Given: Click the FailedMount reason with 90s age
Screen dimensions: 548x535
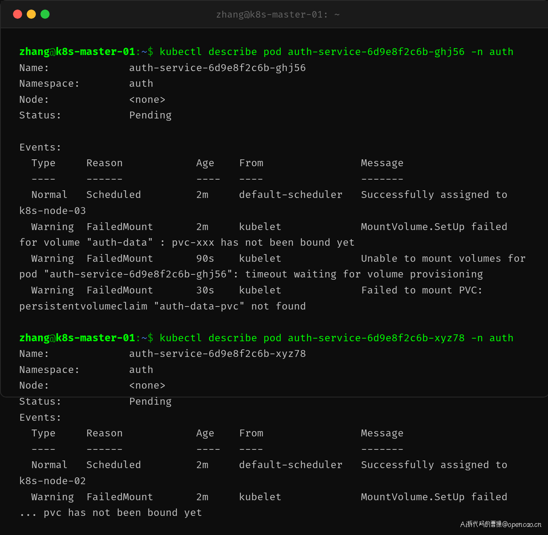Looking at the screenshot, I should pyautogui.click(x=120, y=258).
